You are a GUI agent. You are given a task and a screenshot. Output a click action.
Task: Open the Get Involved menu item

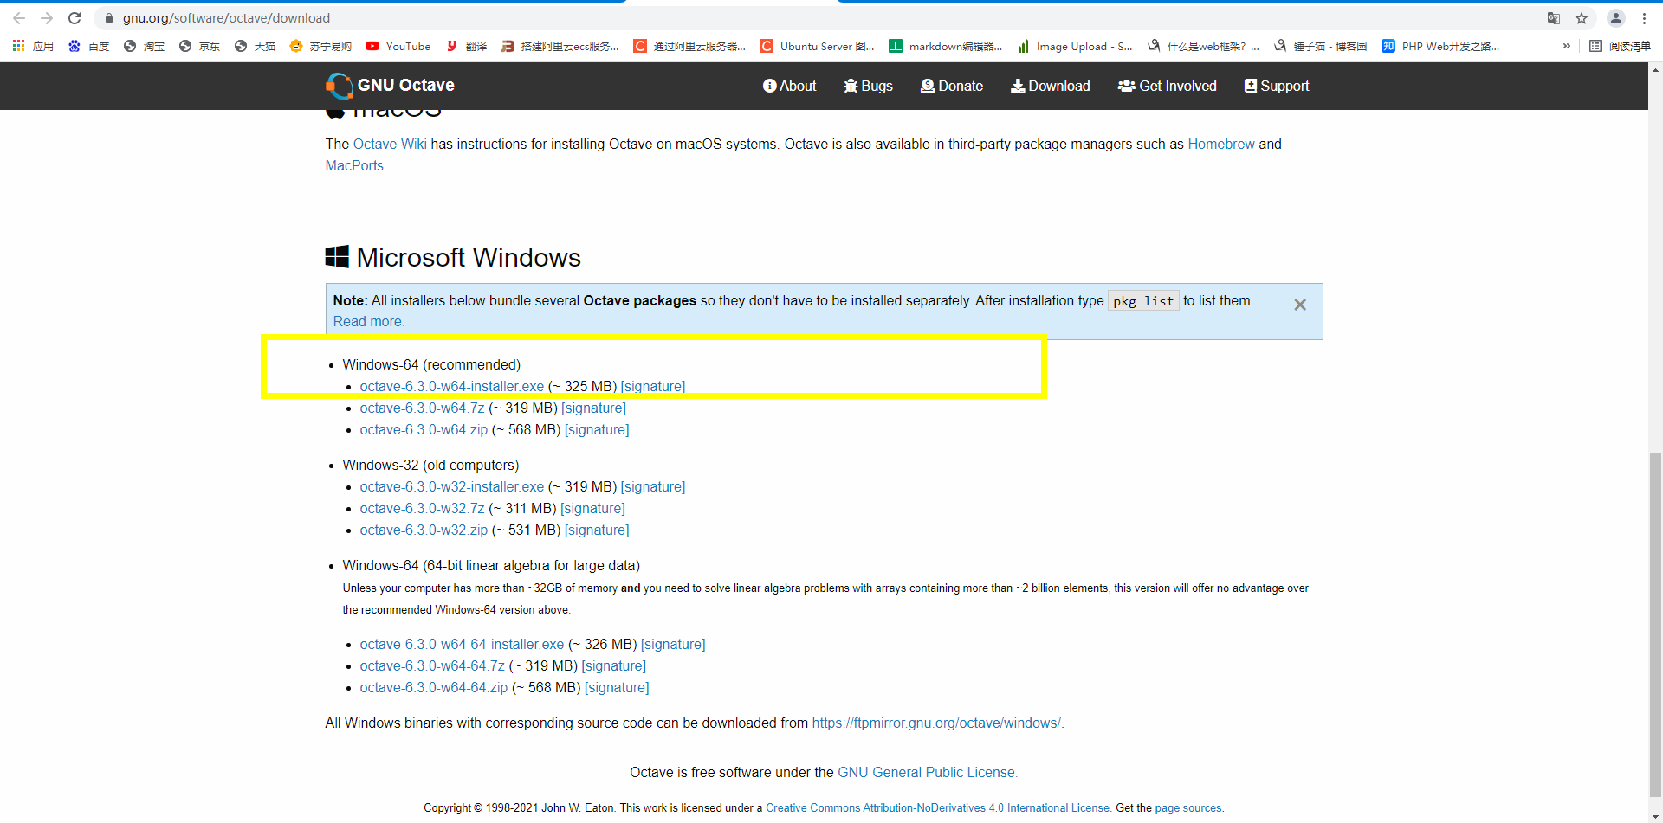(x=1167, y=86)
